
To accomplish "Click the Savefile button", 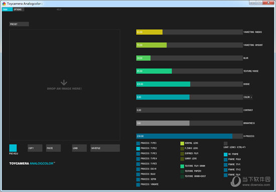I will click(x=105, y=148).
